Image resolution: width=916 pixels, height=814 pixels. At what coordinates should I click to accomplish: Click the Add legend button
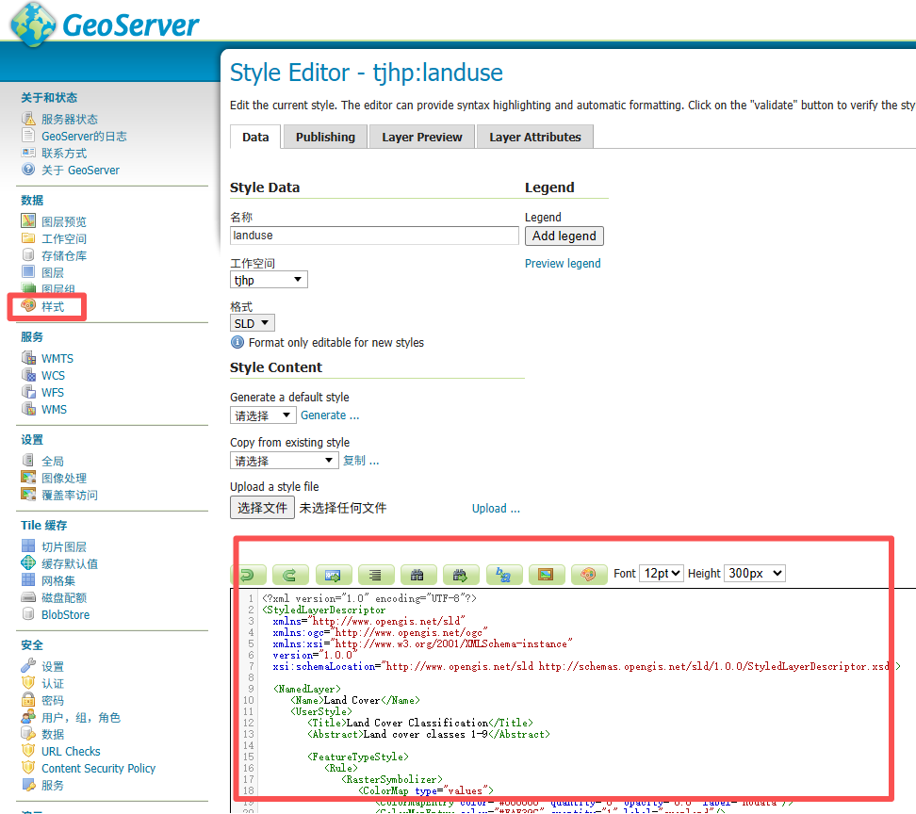pyautogui.click(x=564, y=236)
